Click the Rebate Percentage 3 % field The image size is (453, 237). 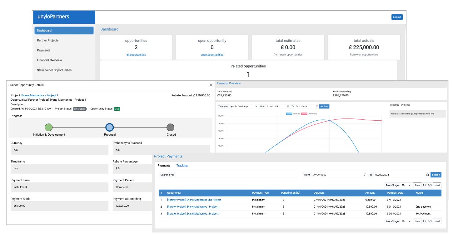tap(132, 168)
